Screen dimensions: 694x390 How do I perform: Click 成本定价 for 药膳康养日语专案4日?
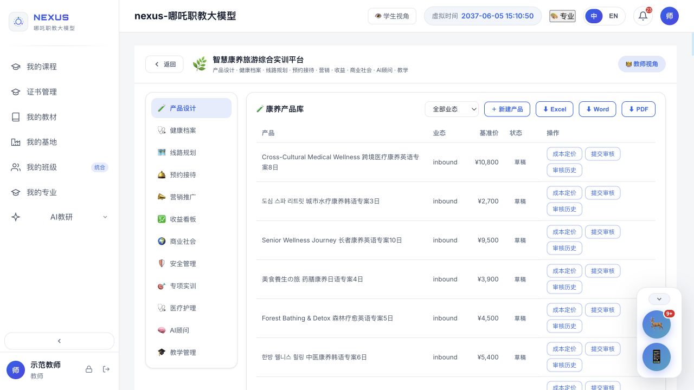pyautogui.click(x=564, y=271)
